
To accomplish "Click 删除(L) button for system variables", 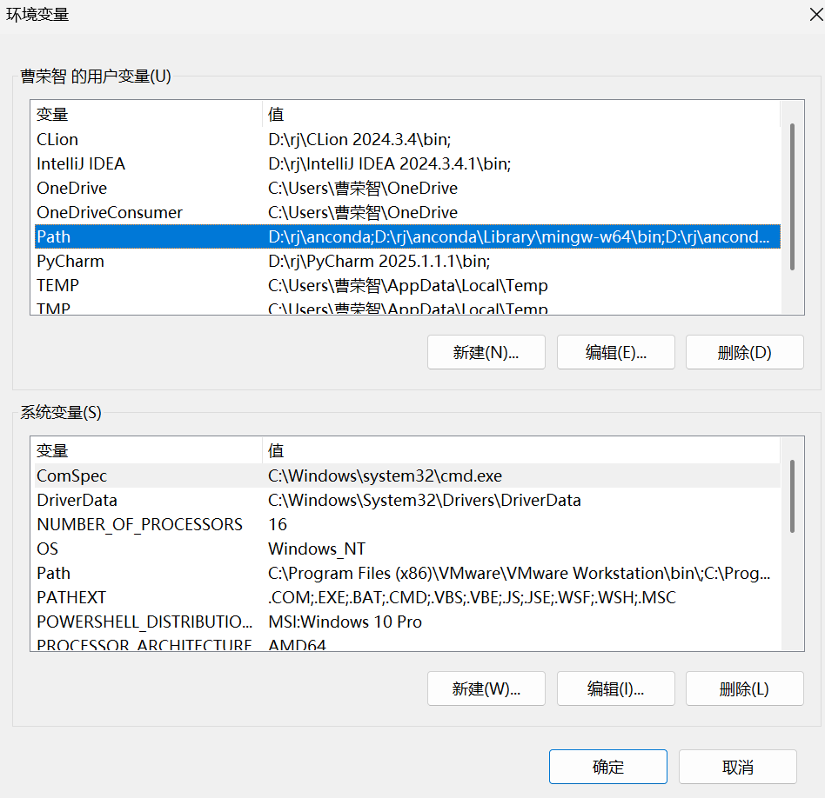I will (x=744, y=688).
